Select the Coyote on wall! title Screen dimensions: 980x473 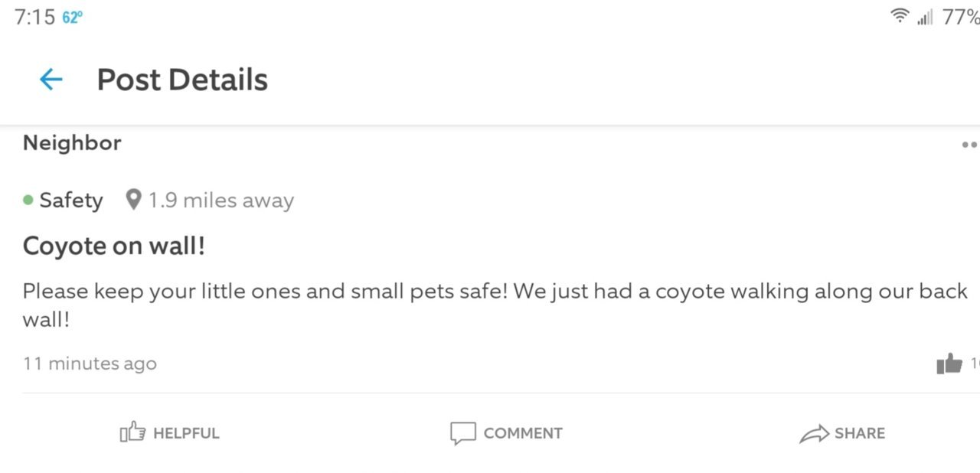tap(114, 246)
